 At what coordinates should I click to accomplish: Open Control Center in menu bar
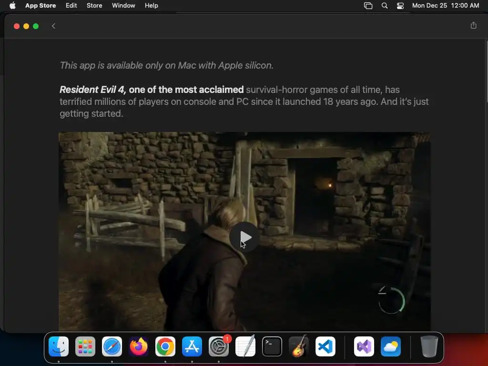pyautogui.click(x=400, y=6)
